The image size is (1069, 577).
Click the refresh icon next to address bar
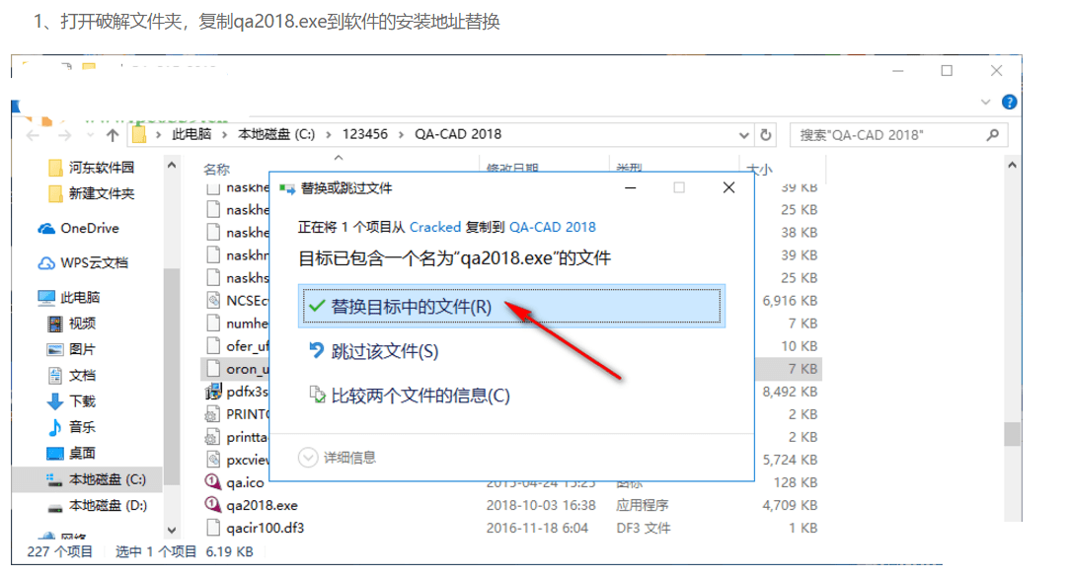pyautogui.click(x=766, y=135)
